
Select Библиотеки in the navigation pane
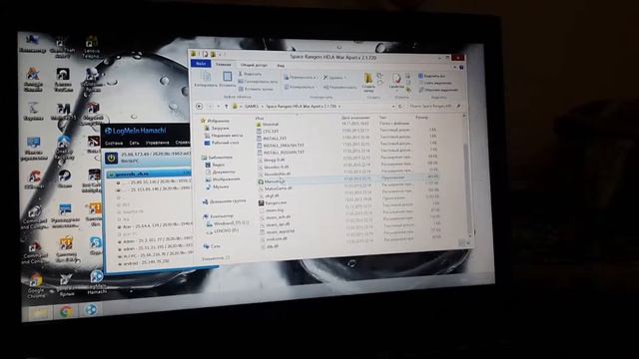pyautogui.click(x=218, y=158)
